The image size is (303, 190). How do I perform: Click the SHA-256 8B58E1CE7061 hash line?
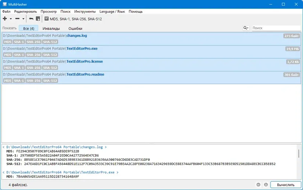[x=78, y=160]
